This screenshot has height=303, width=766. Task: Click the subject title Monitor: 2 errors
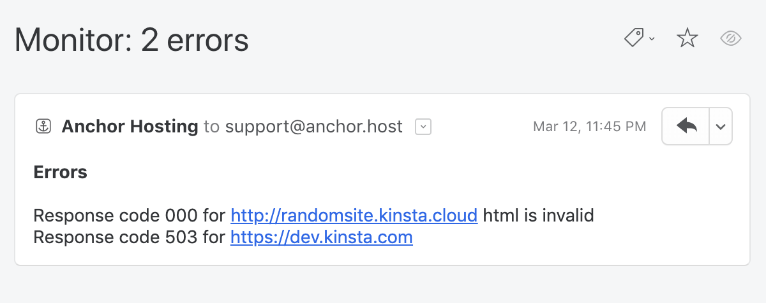[x=131, y=40]
